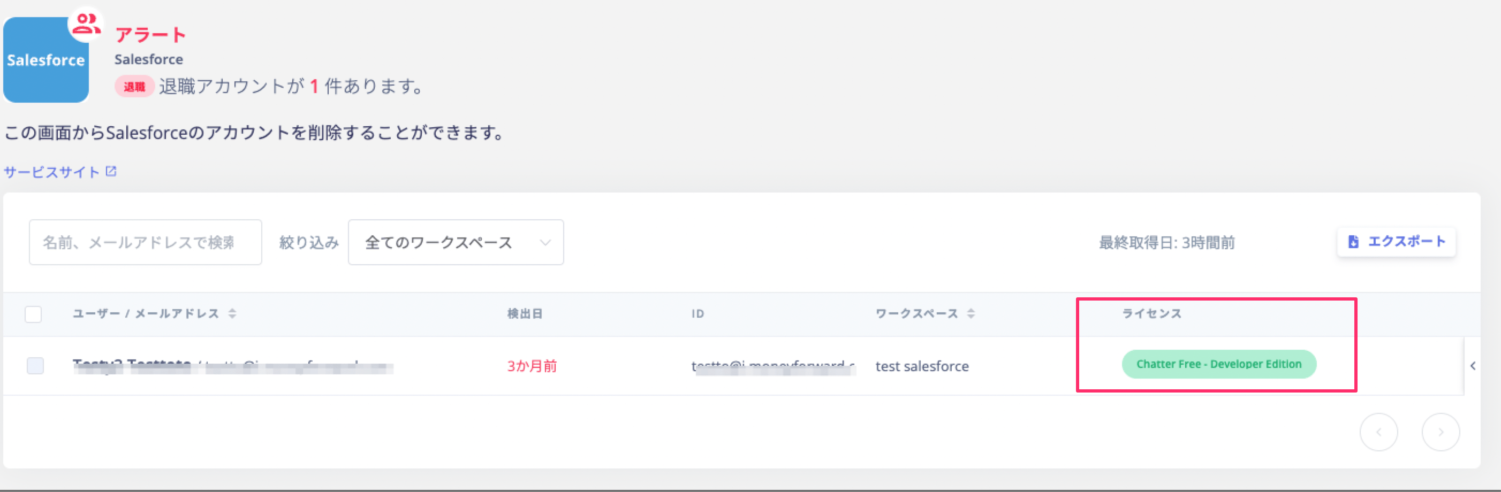Click the Chatter Free - Developer Edition badge
Image resolution: width=1501 pixels, height=492 pixels.
click(1218, 364)
